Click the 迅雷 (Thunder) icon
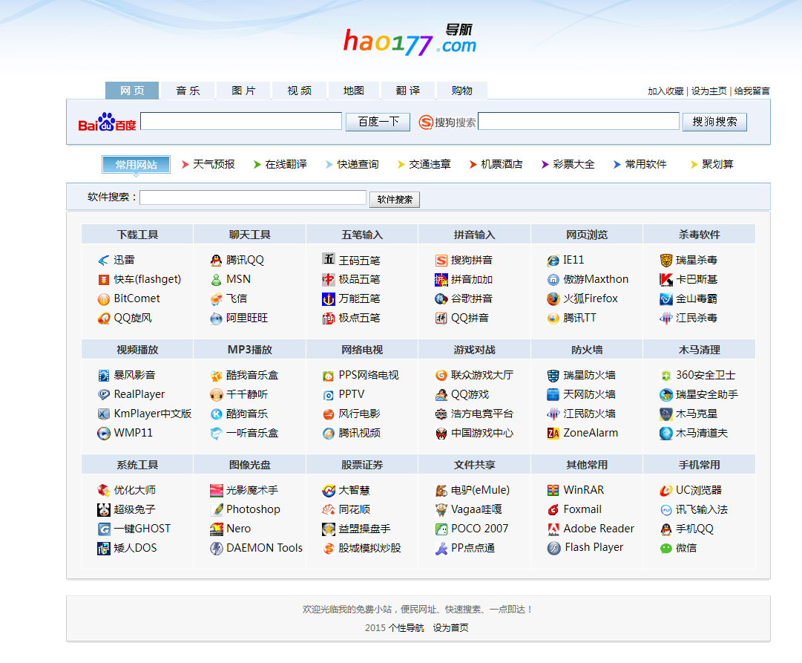 click(x=103, y=261)
